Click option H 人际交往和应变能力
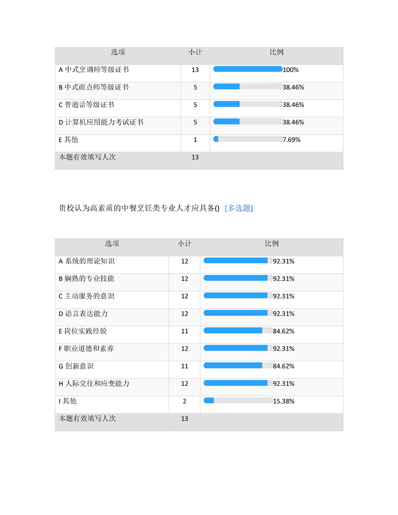The image size is (398, 515). [x=94, y=384]
